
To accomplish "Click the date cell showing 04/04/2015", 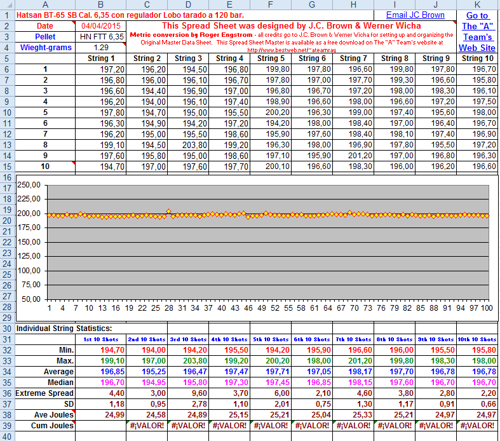I will (x=102, y=26).
